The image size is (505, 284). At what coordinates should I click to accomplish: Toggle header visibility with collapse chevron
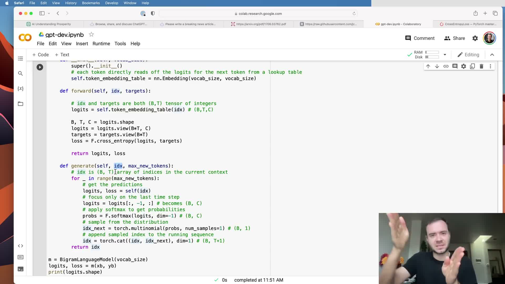pos(492,55)
